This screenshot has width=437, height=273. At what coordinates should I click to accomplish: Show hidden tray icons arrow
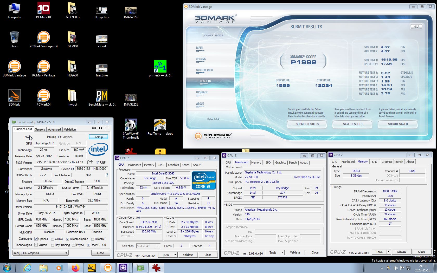(382, 268)
